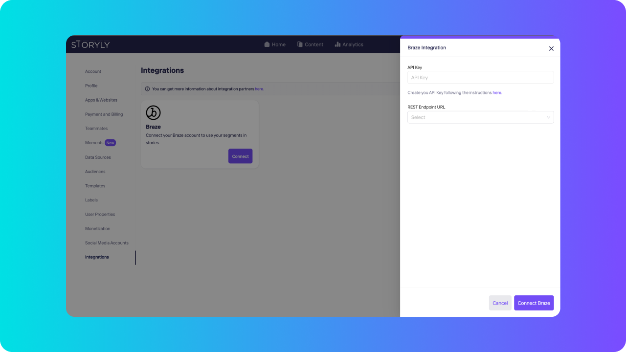626x352 pixels.
Task: Open Apps & Websites in sidebar
Action: point(101,100)
